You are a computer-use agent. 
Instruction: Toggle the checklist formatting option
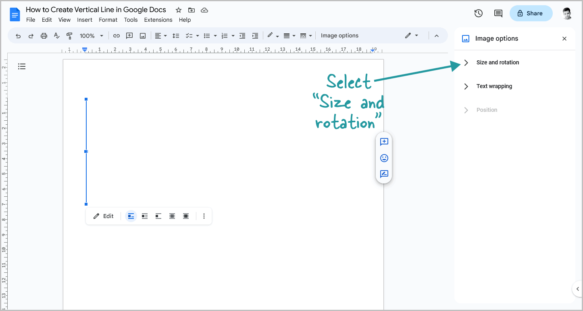pyautogui.click(x=189, y=35)
